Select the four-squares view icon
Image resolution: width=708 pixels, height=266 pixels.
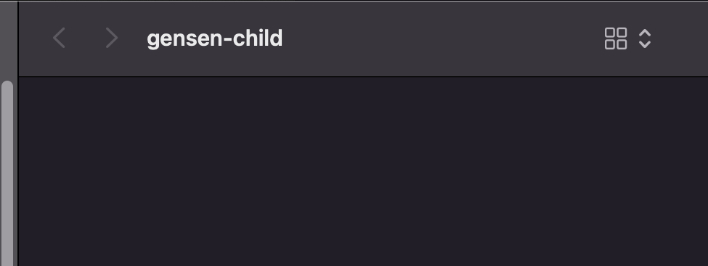pyautogui.click(x=616, y=39)
